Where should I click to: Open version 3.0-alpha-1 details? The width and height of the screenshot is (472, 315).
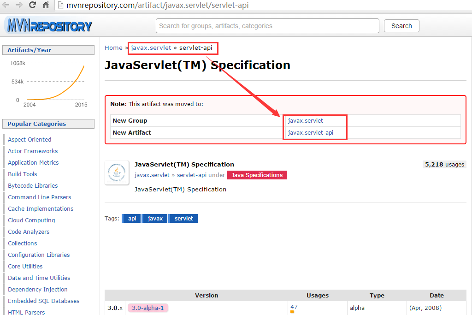(147, 307)
